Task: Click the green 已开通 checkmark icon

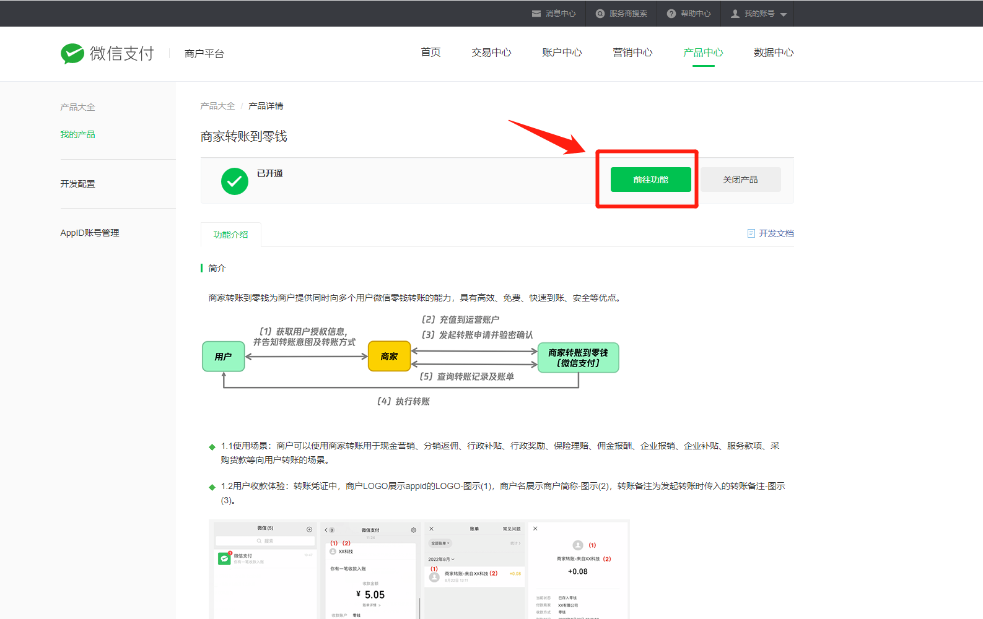Action: tap(235, 181)
